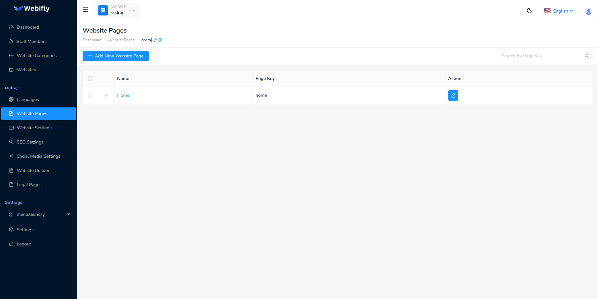
Task: Open the user profile avatar icon
Action: pyautogui.click(x=588, y=11)
